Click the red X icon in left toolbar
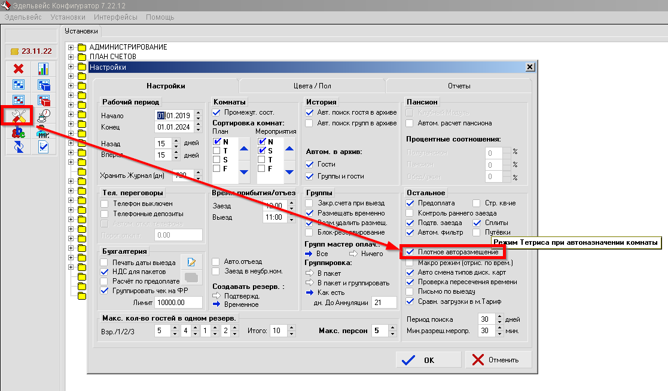This screenshot has height=391, width=668. tap(18, 69)
